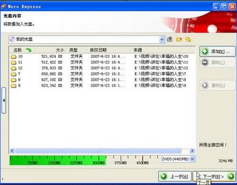Click the Nero Express title bar icon

click(x=4, y=7)
